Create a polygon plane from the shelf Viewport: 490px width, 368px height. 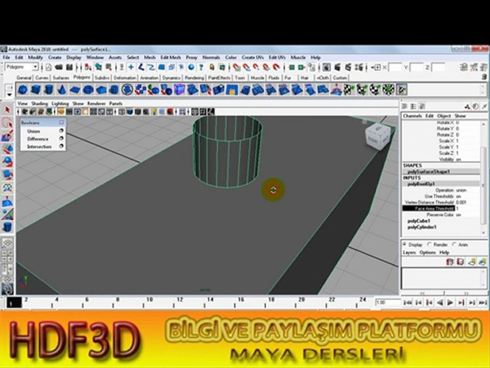click(75, 90)
